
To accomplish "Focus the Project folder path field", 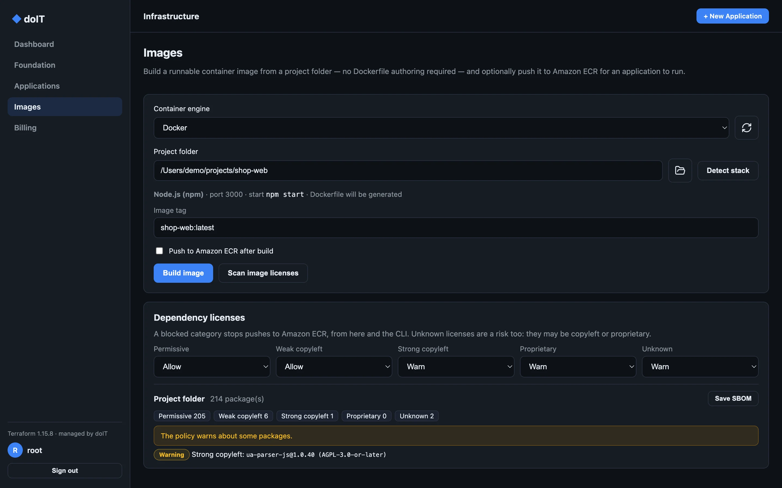I will (x=408, y=171).
